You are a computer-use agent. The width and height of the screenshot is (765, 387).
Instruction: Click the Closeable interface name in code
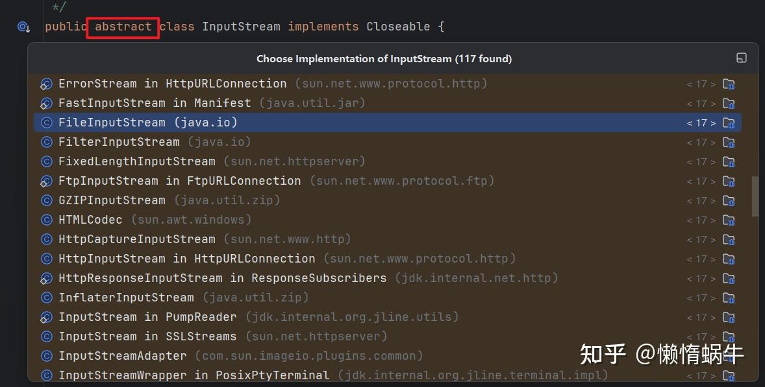[397, 27]
